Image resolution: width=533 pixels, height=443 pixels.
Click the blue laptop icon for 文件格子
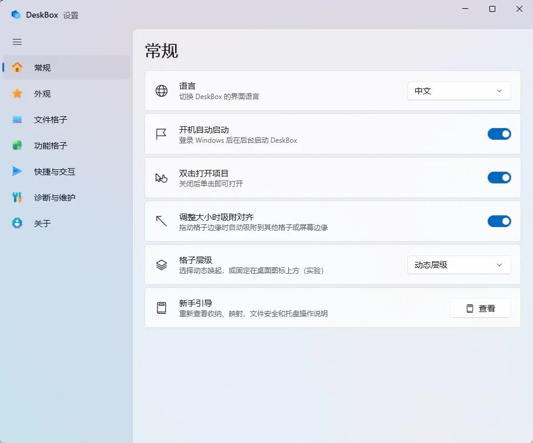(x=17, y=120)
